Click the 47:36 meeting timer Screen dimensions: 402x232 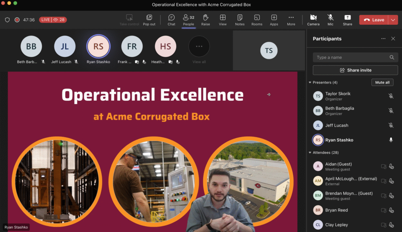coord(29,20)
